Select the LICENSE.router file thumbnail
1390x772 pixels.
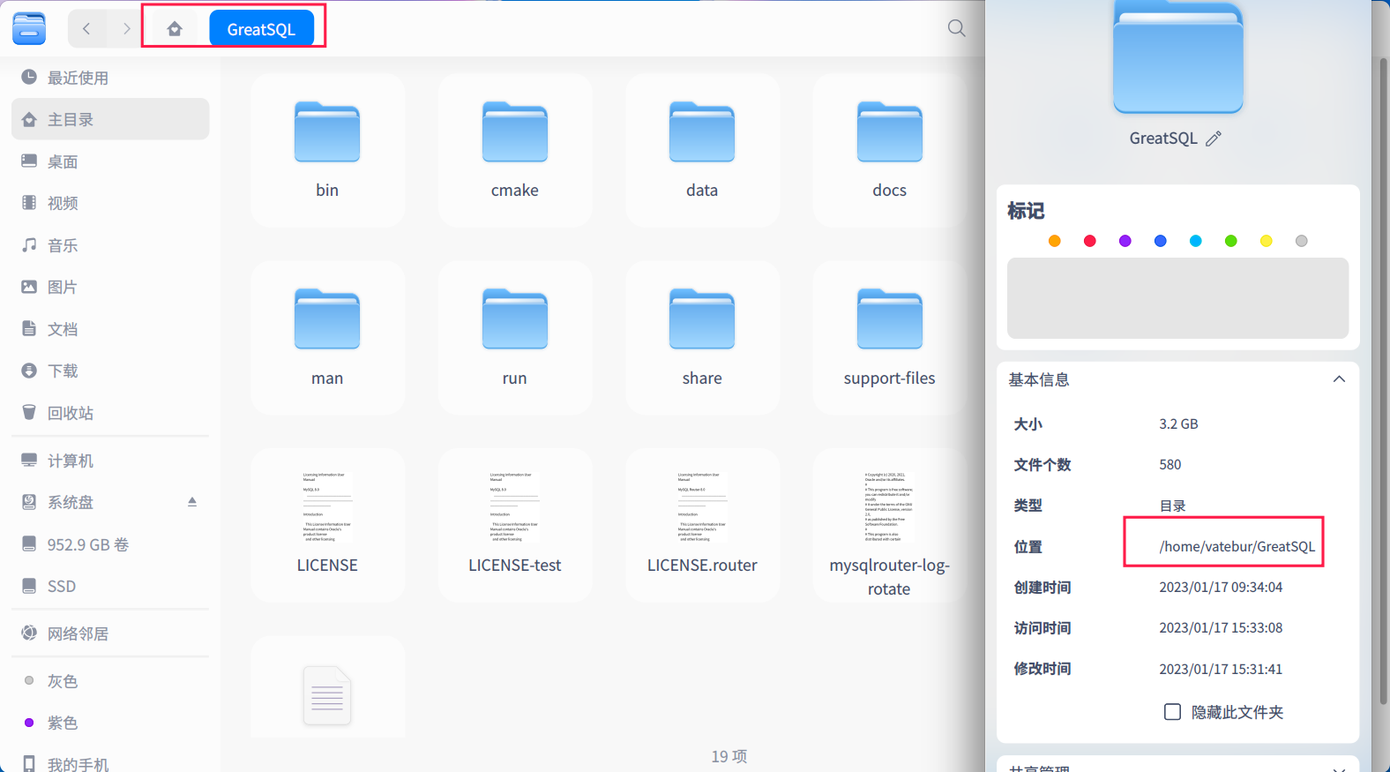(702, 507)
